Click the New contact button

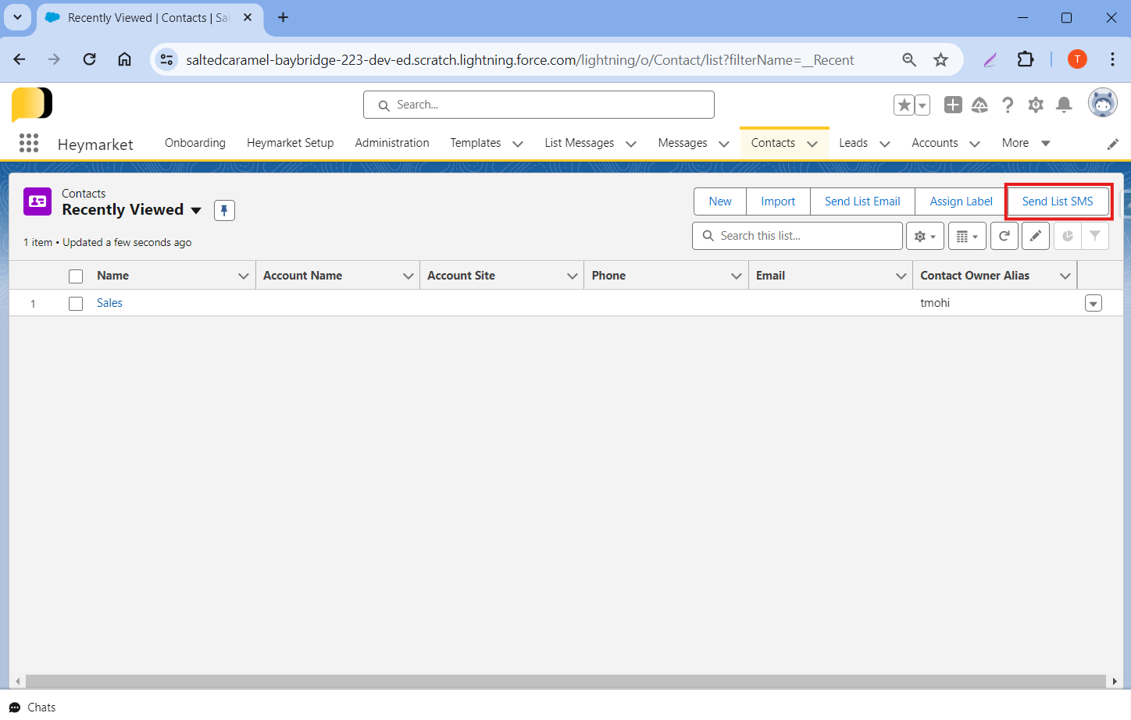coord(720,201)
